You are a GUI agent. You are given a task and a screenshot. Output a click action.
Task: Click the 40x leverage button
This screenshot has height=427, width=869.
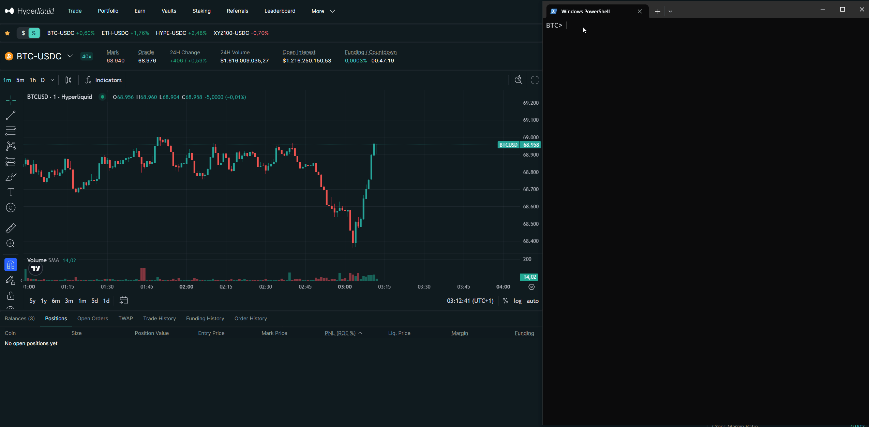86,56
